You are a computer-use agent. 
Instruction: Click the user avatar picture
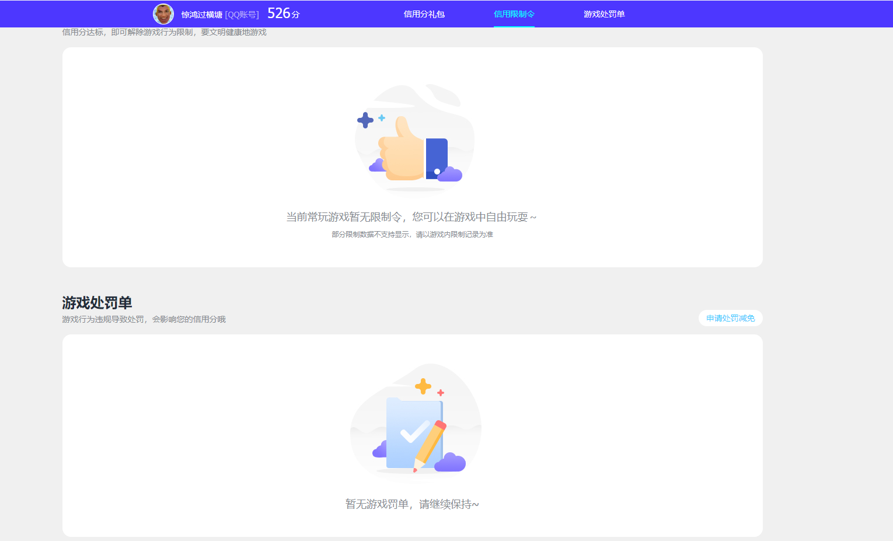(163, 14)
